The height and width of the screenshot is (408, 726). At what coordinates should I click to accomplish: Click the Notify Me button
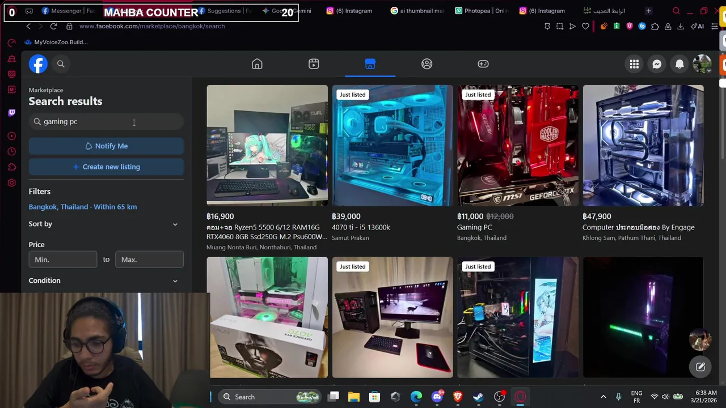(x=106, y=146)
